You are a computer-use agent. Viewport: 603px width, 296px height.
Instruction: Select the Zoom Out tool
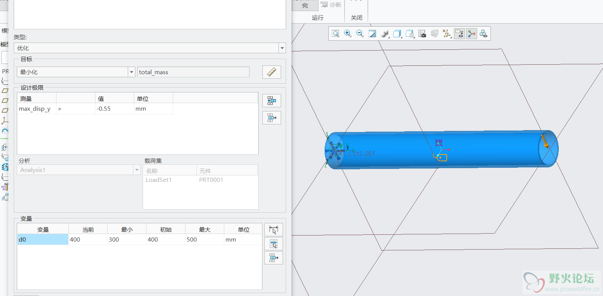tap(360, 34)
